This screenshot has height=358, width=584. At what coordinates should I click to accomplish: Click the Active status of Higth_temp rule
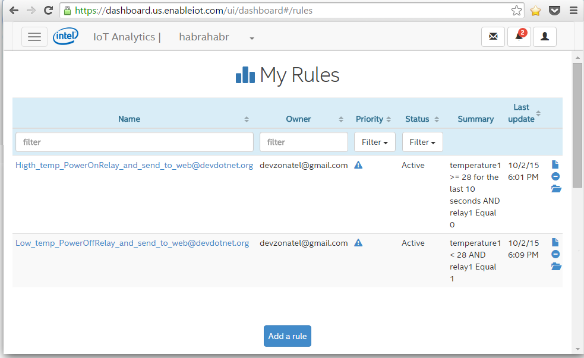click(413, 165)
